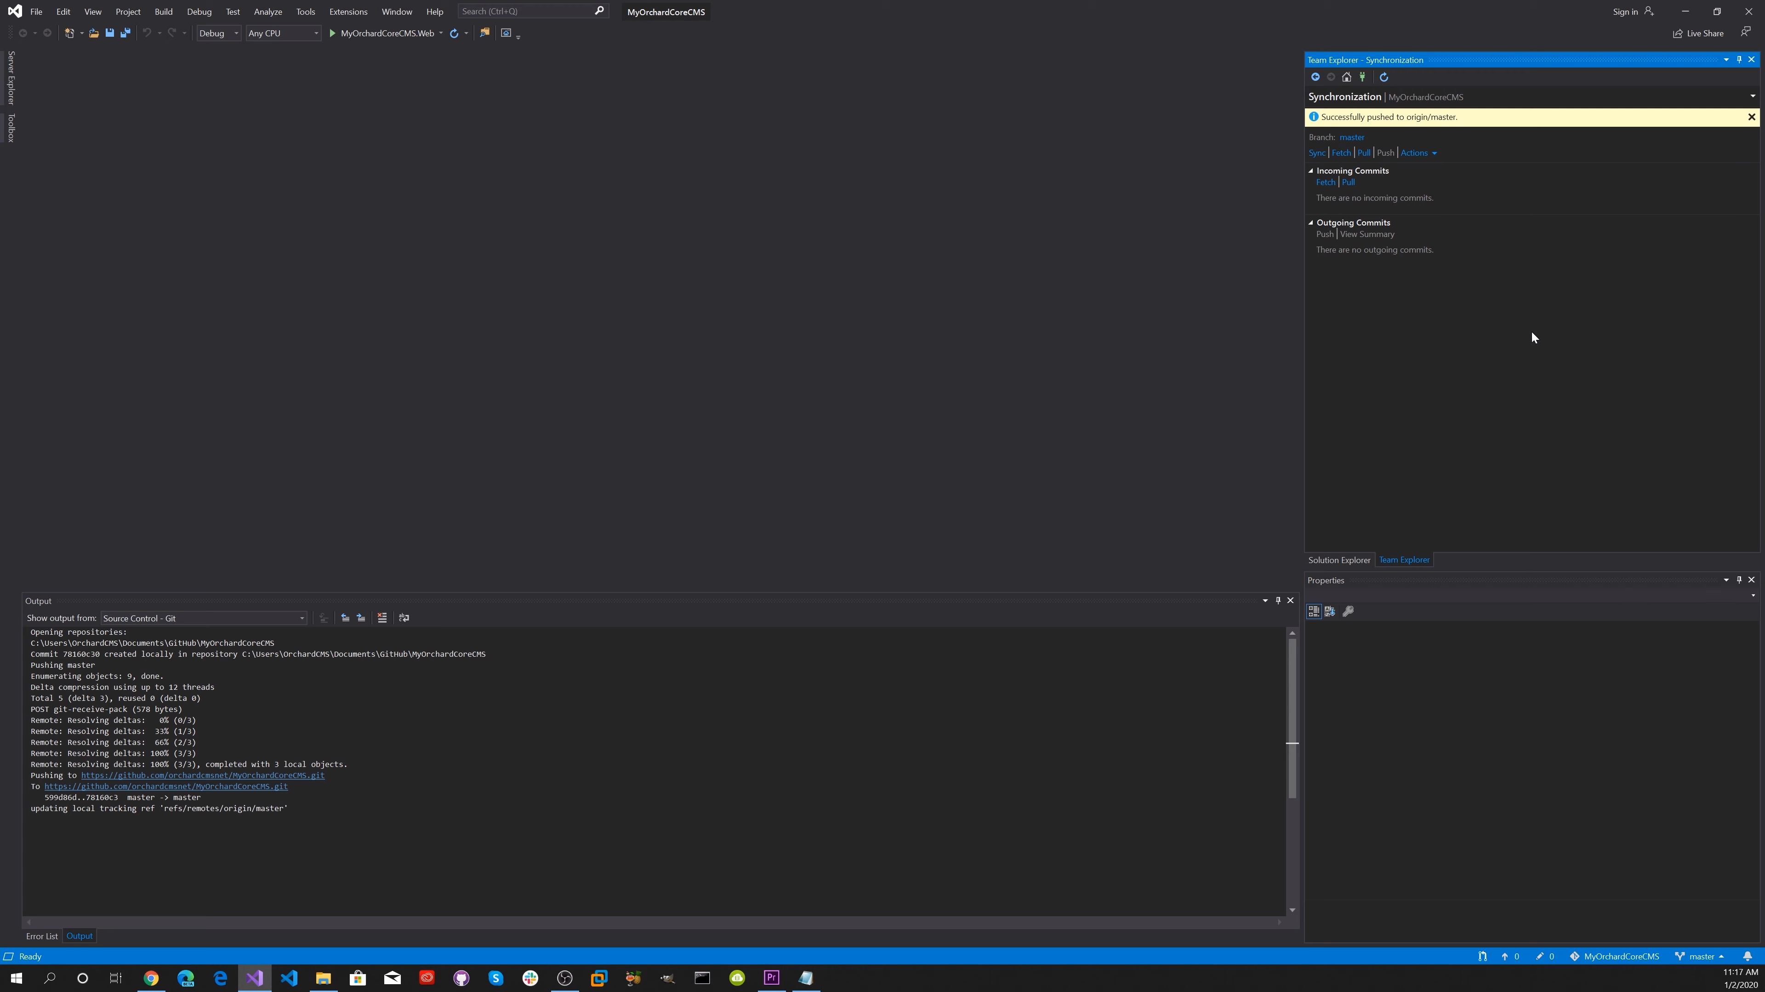1765x992 pixels.
Task: Toggle auto hide pin on Team Explorer
Action: (1739, 60)
